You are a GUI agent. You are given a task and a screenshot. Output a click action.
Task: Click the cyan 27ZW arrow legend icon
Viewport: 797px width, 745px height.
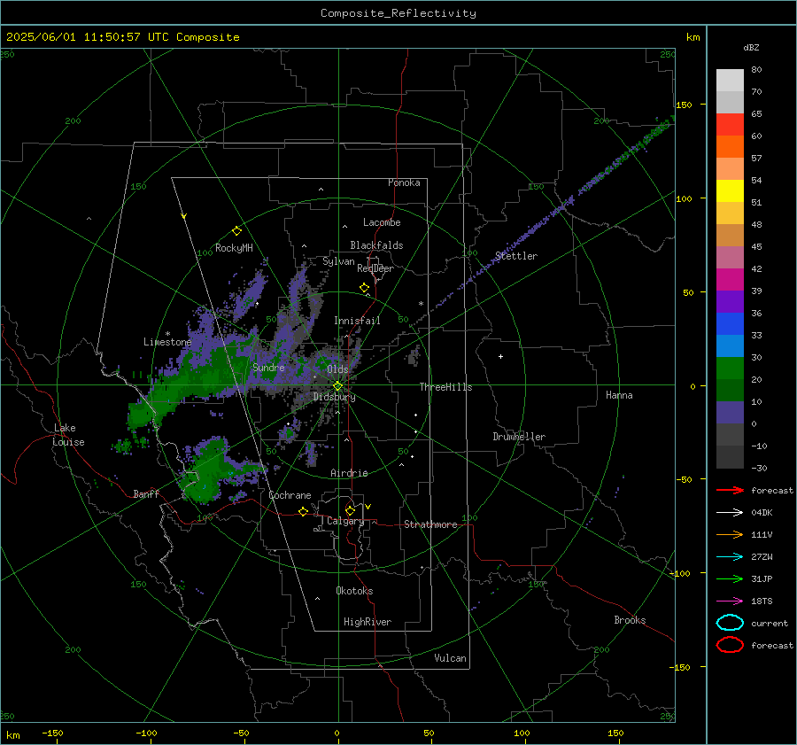point(730,557)
